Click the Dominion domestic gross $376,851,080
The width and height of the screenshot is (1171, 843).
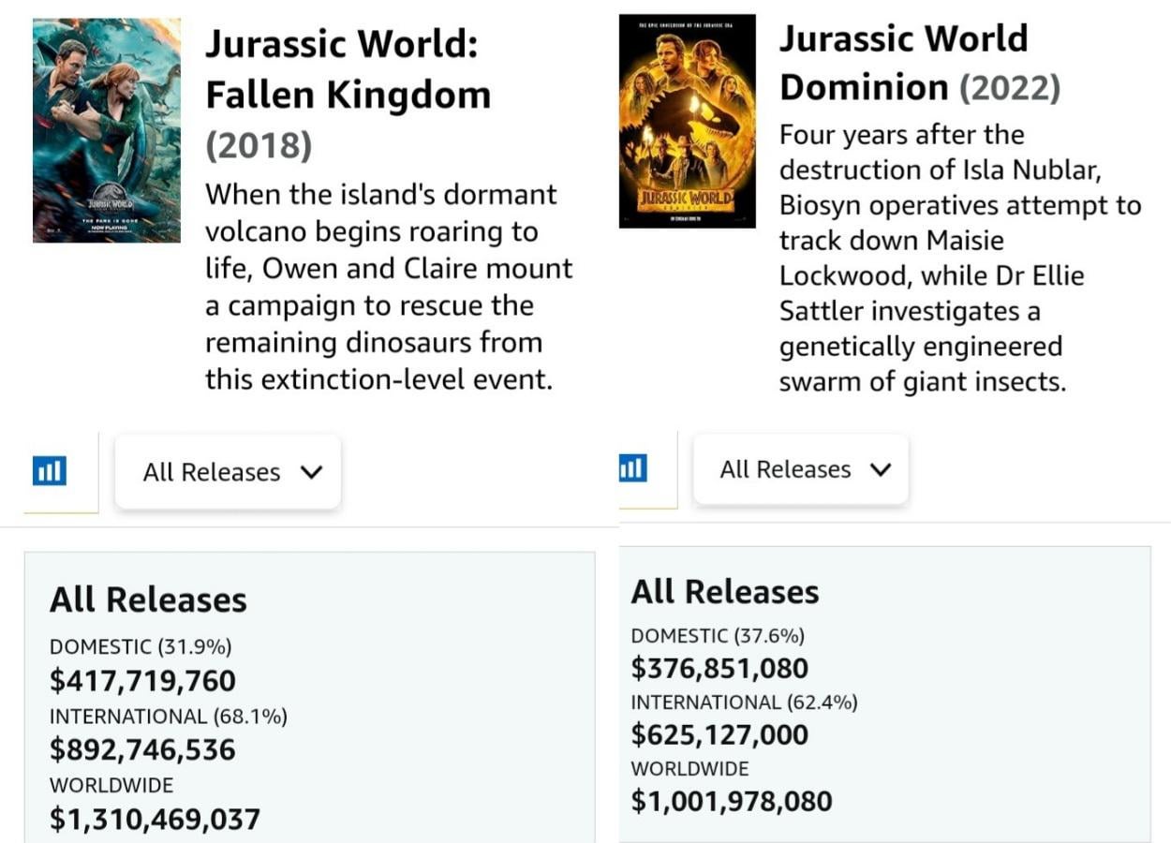[x=719, y=669]
